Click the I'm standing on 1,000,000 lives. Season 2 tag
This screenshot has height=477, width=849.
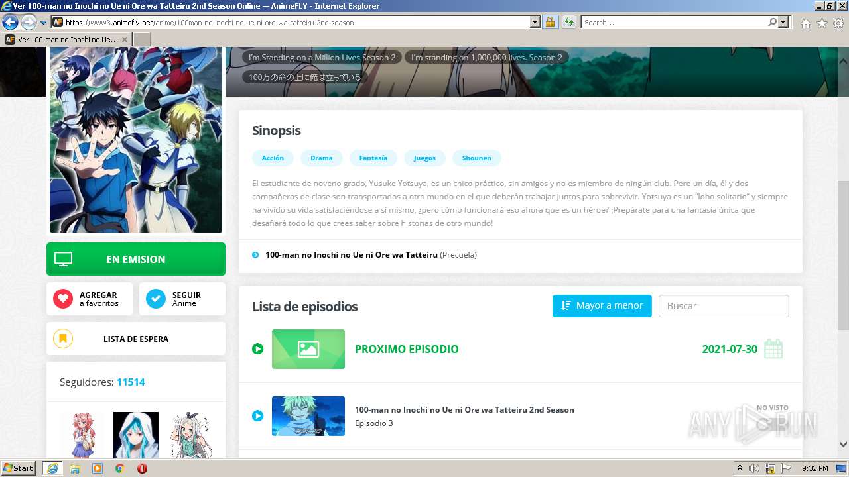(486, 58)
